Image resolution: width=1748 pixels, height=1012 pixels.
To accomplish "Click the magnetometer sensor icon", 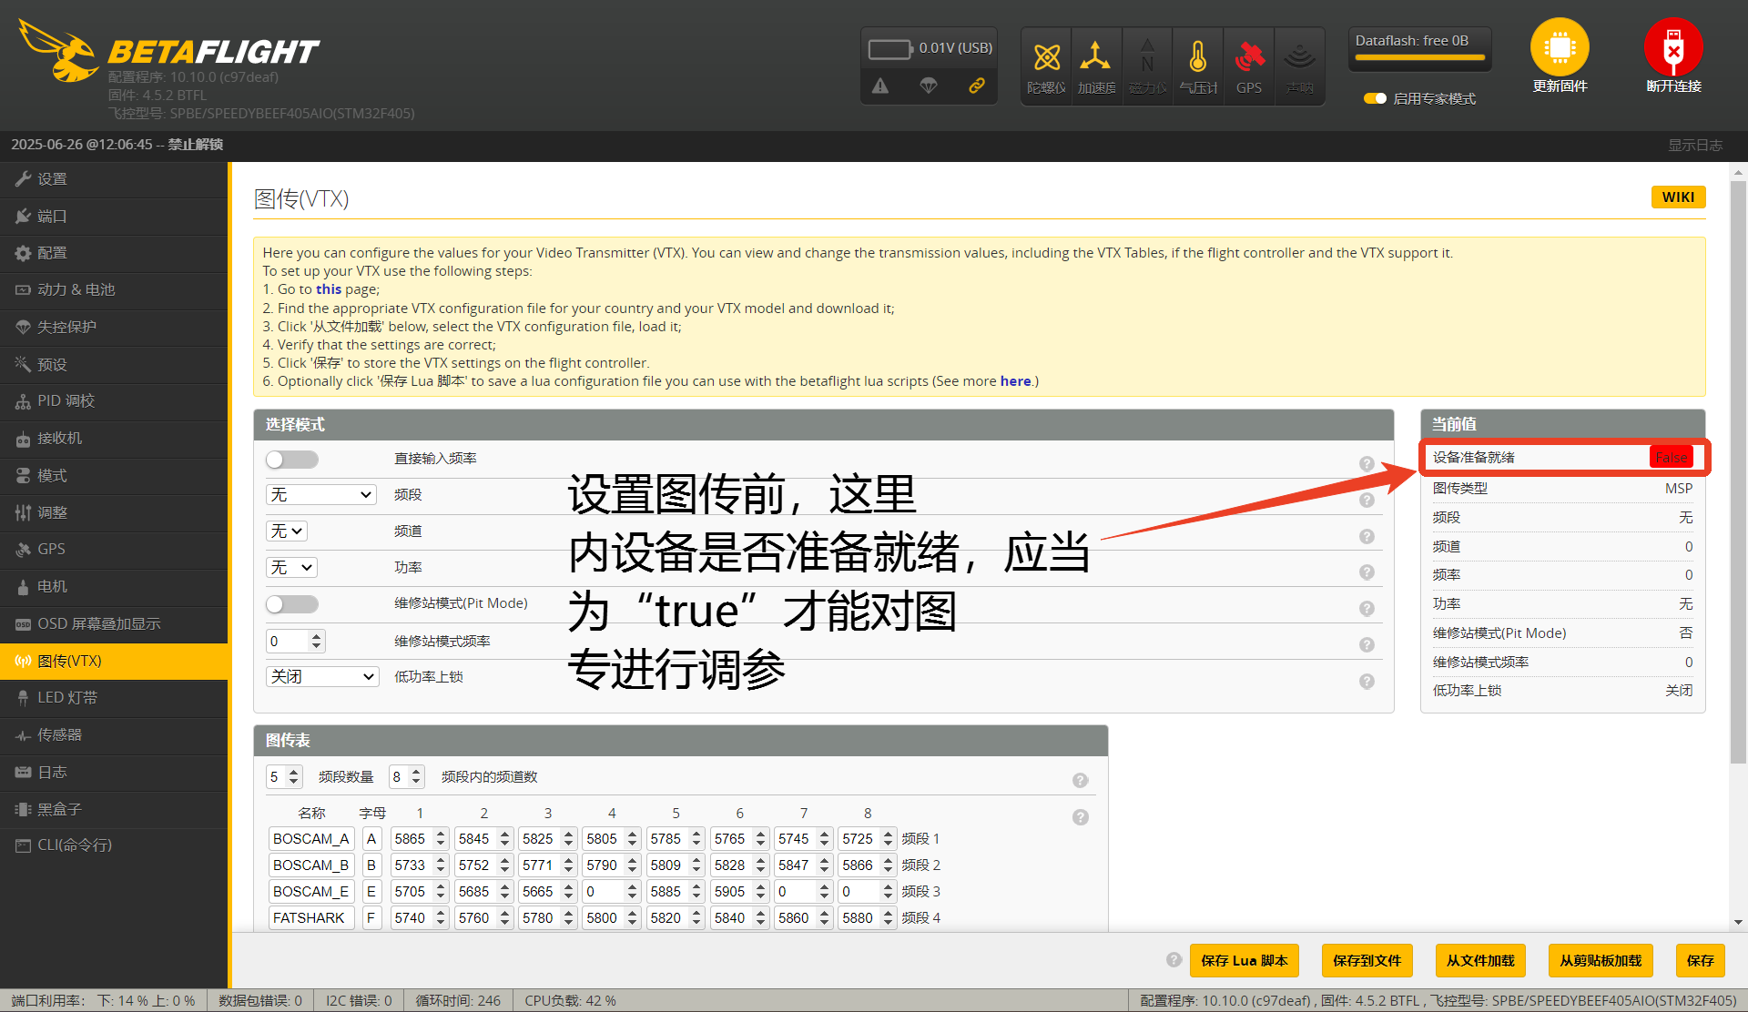I will tap(1147, 56).
